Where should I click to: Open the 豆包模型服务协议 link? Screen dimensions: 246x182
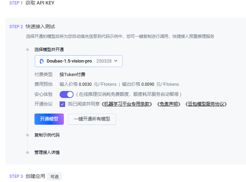206,104
